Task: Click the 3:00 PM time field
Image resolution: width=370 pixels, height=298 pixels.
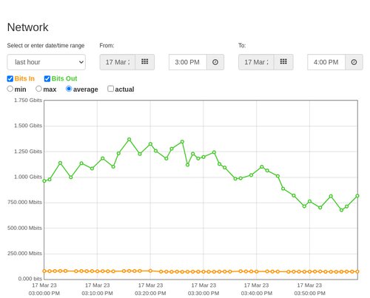Action: coord(188,62)
